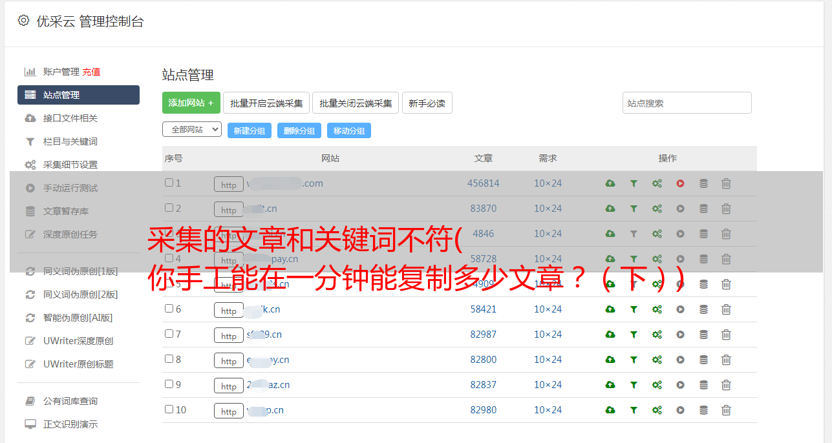Click http button in row 10
The image size is (832, 443).
[229, 411]
